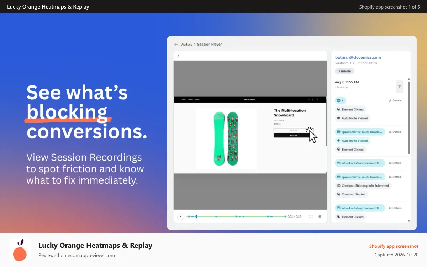Click the Captured 2026-10-20 text
Viewport: 427px width, 267px height.
(x=396, y=255)
